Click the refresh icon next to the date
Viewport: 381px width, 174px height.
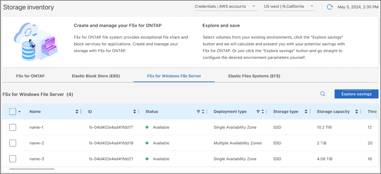coord(330,7)
